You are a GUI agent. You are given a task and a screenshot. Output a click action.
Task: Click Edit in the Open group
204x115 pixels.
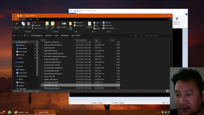tap(96, 26)
